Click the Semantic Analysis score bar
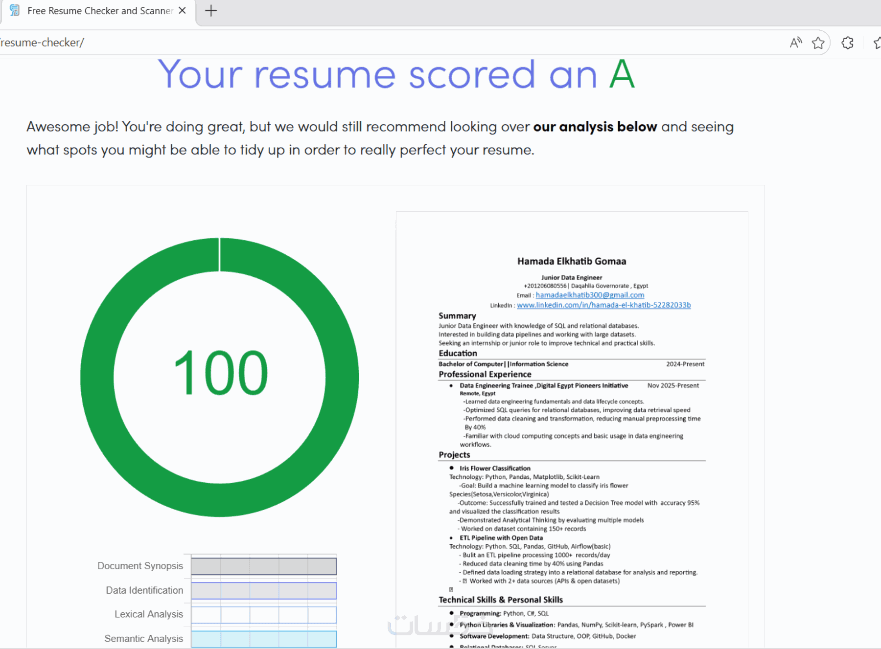The image size is (881, 649). pyautogui.click(x=264, y=639)
